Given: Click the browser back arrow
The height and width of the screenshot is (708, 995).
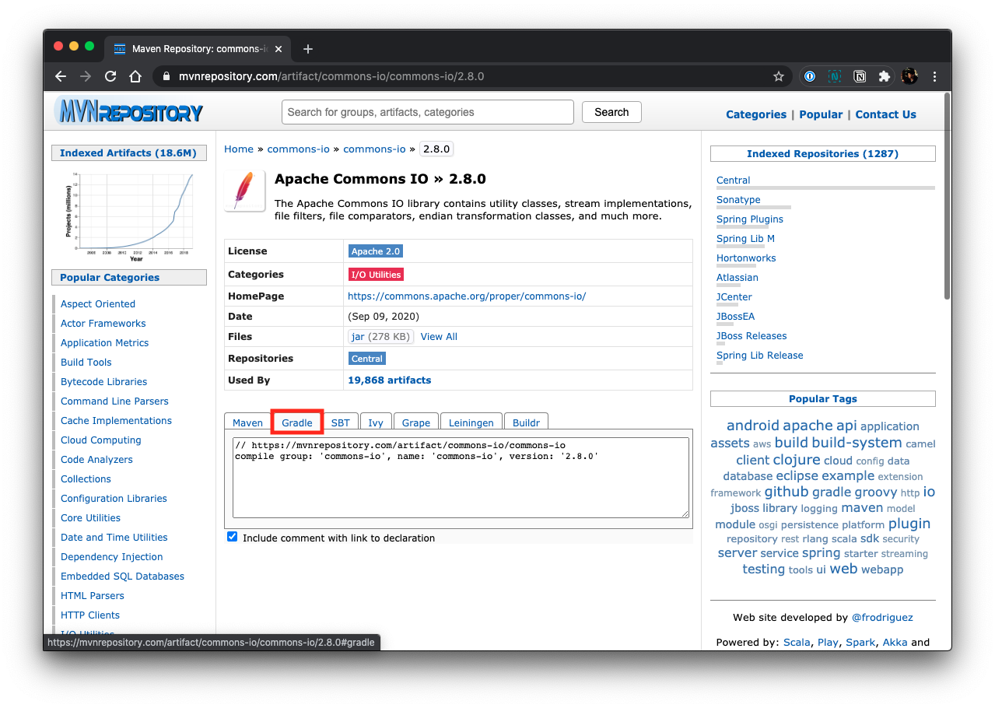Looking at the screenshot, I should [61, 76].
